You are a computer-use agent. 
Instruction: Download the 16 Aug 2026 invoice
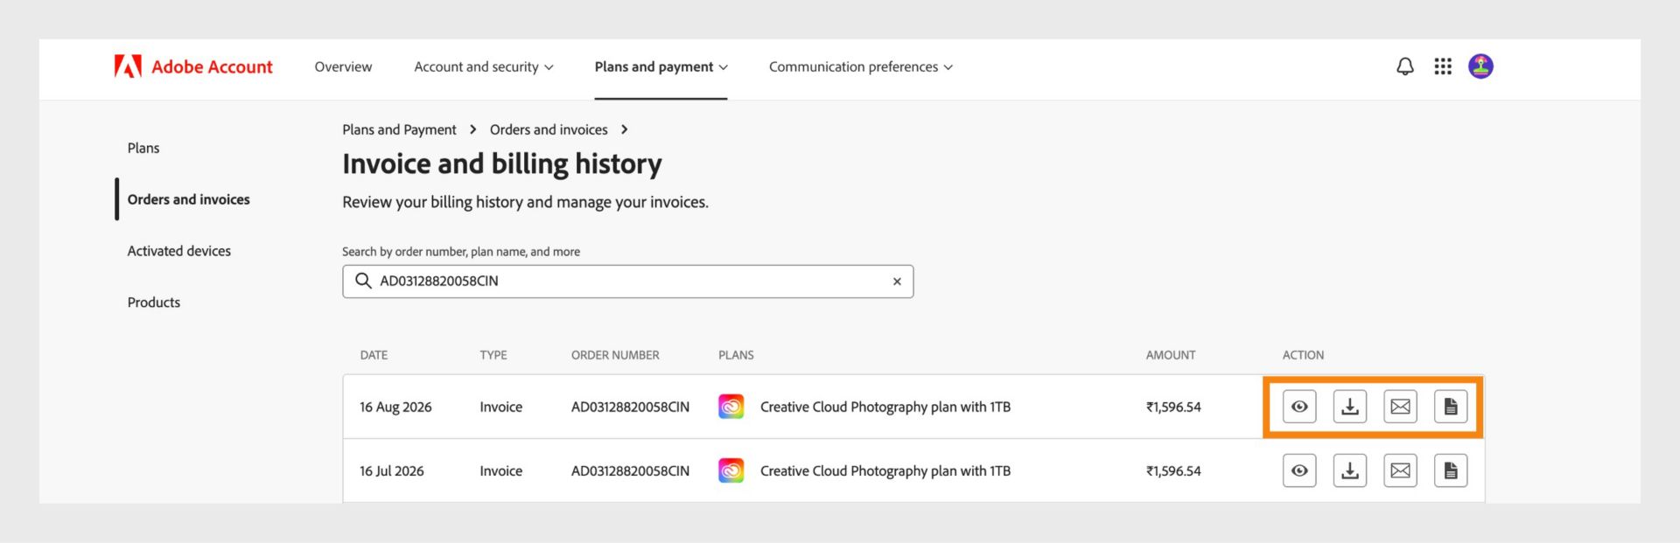point(1350,407)
